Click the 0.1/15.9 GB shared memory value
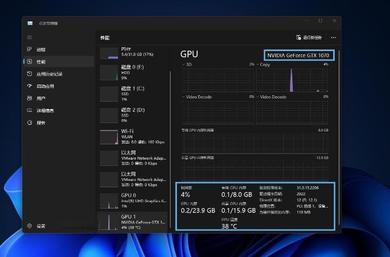Viewport: 390px width, 257px height. pos(239,210)
